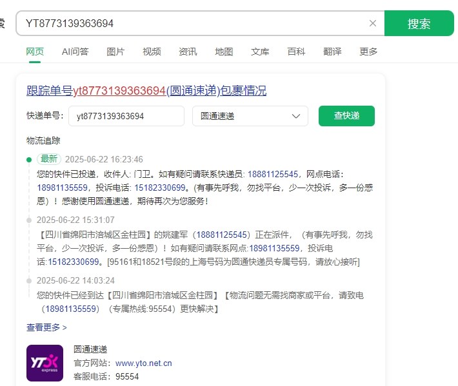Click the gray dot of the 15:31:07 entry
Viewport: 458px width, 386px height.
pos(29,220)
